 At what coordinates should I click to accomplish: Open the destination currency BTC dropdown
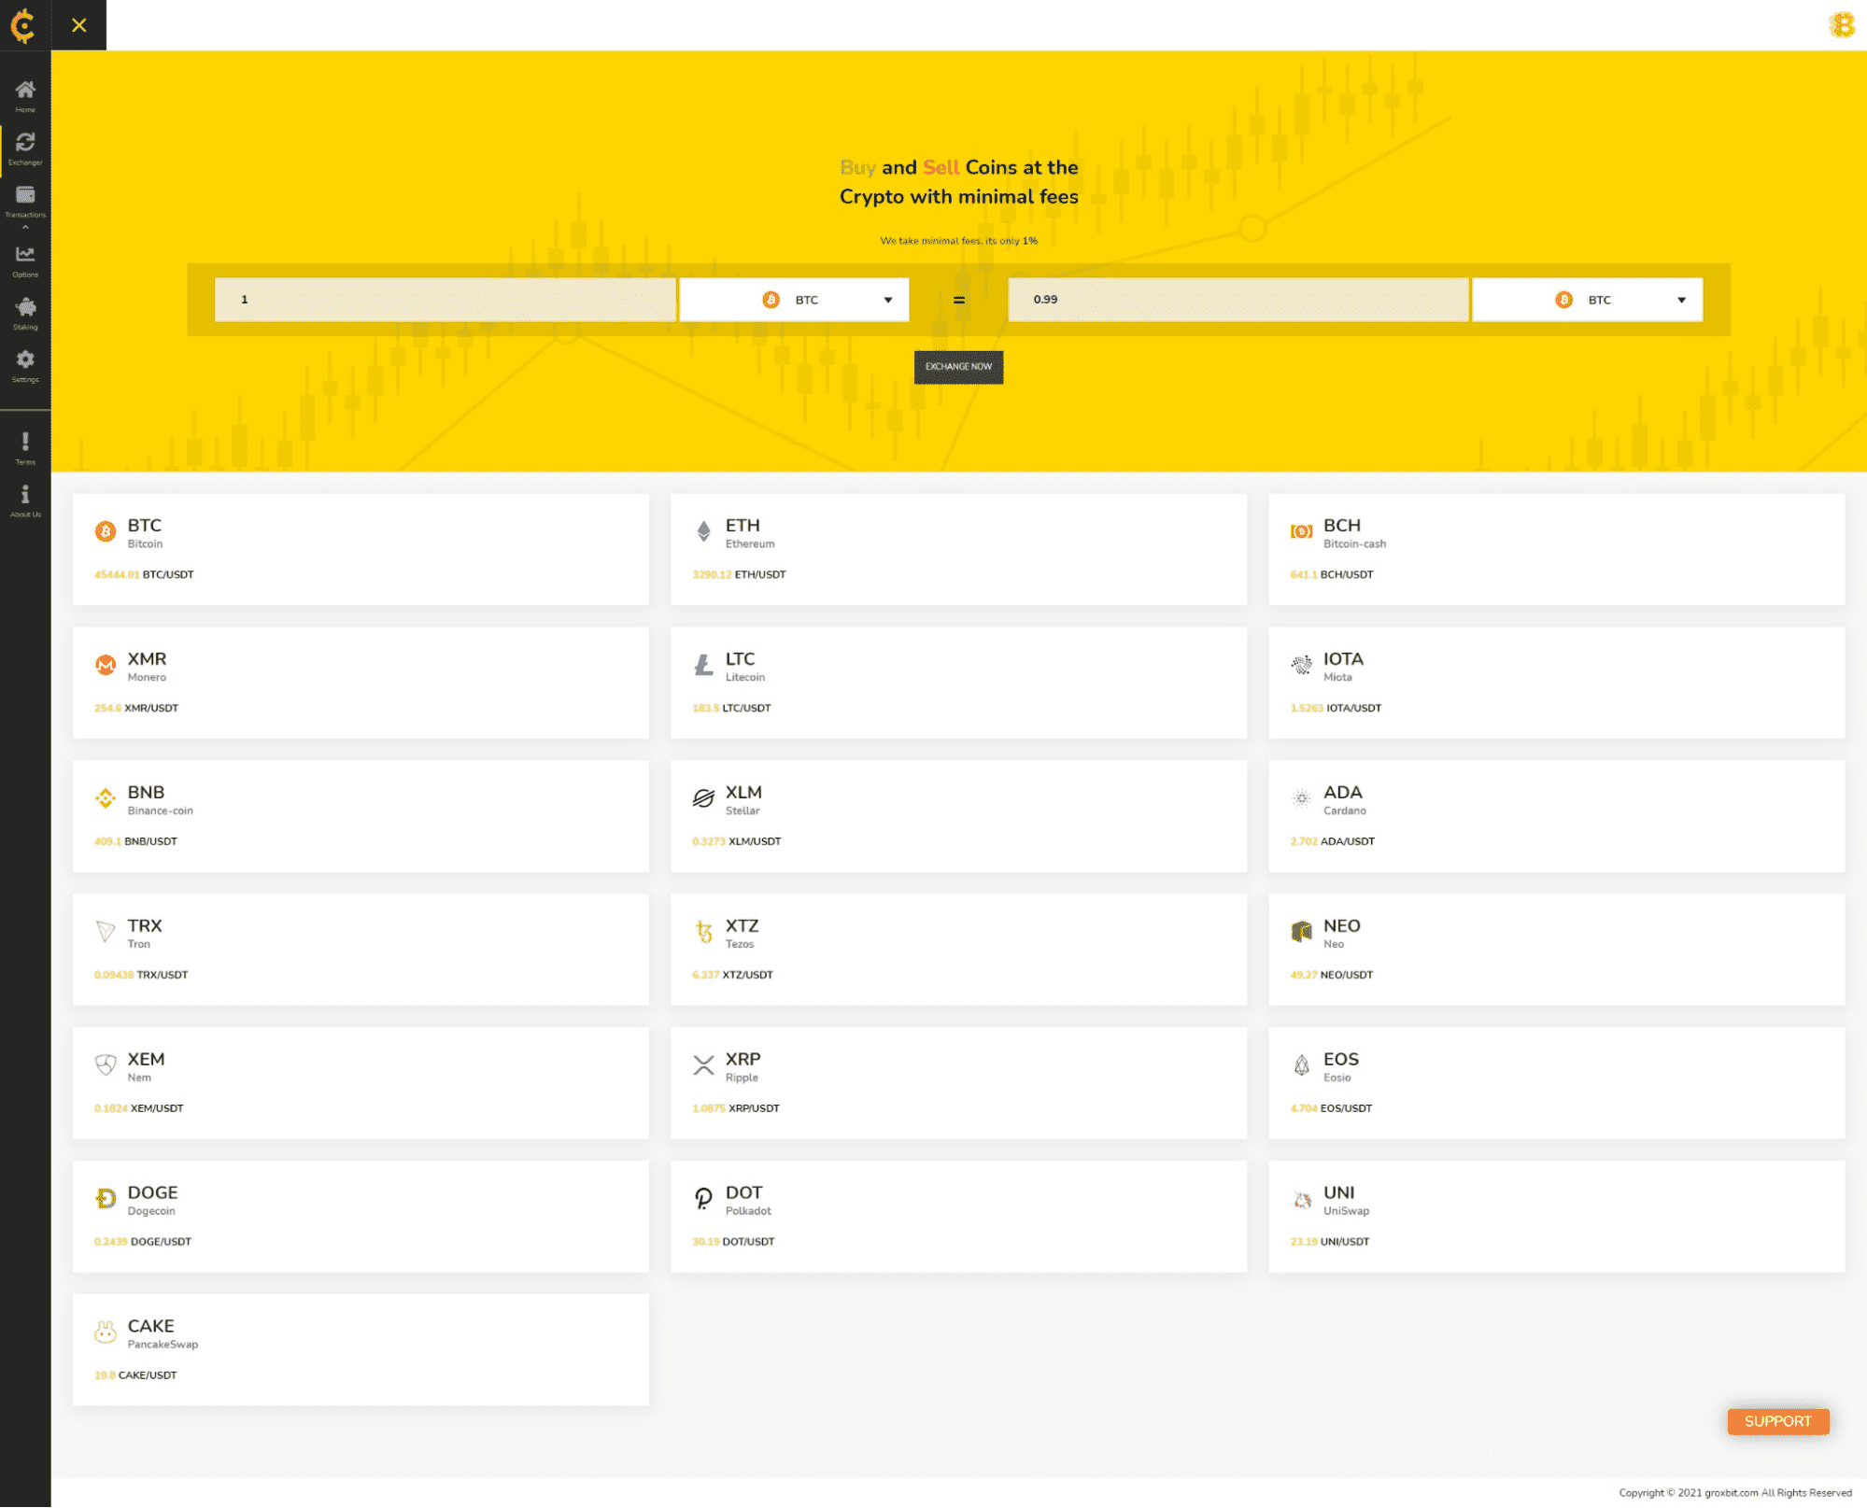(x=1587, y=300)
